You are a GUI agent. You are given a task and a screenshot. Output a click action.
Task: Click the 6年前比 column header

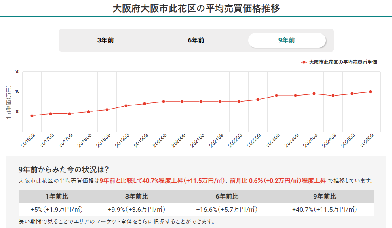point(227,197)
